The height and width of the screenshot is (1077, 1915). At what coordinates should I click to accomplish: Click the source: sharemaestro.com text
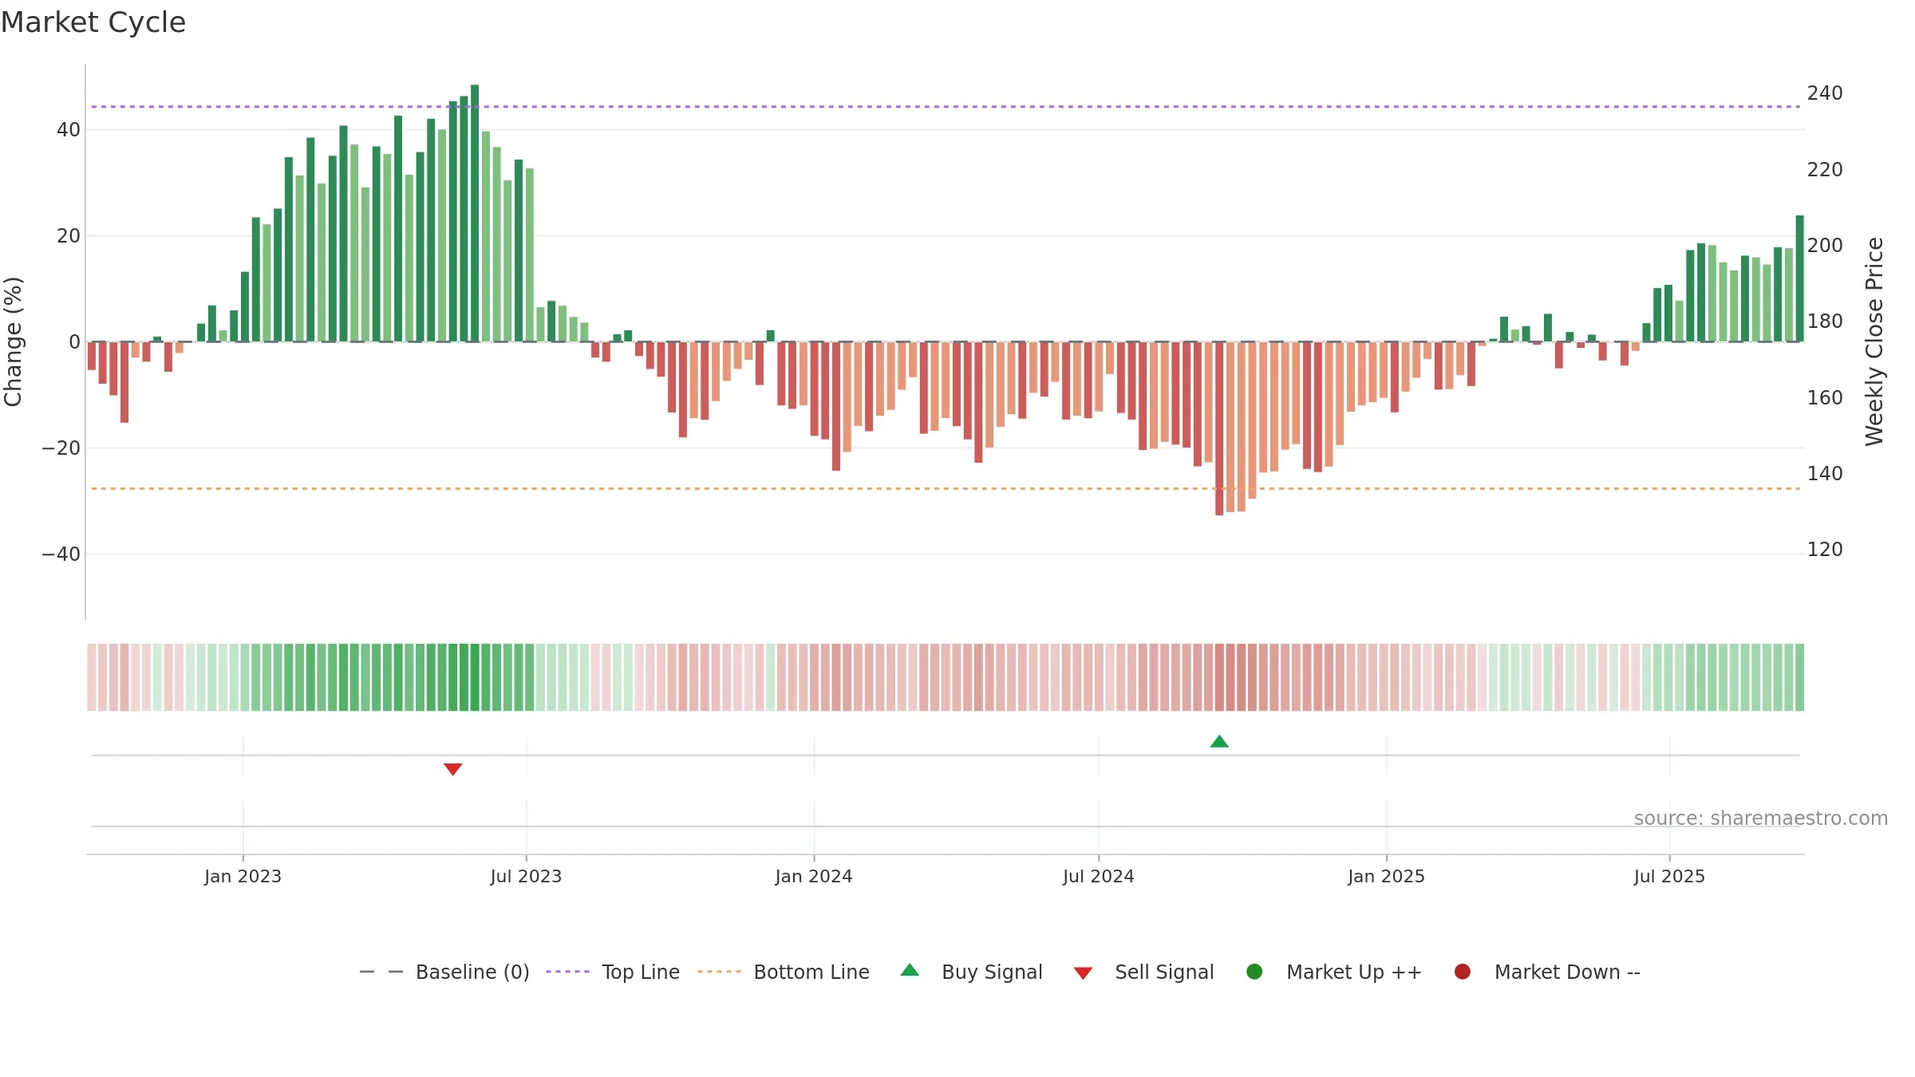1761,819
